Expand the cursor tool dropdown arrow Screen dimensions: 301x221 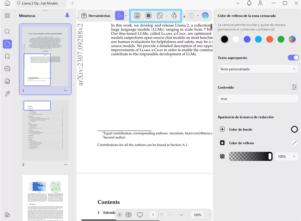tap(126, 16)
